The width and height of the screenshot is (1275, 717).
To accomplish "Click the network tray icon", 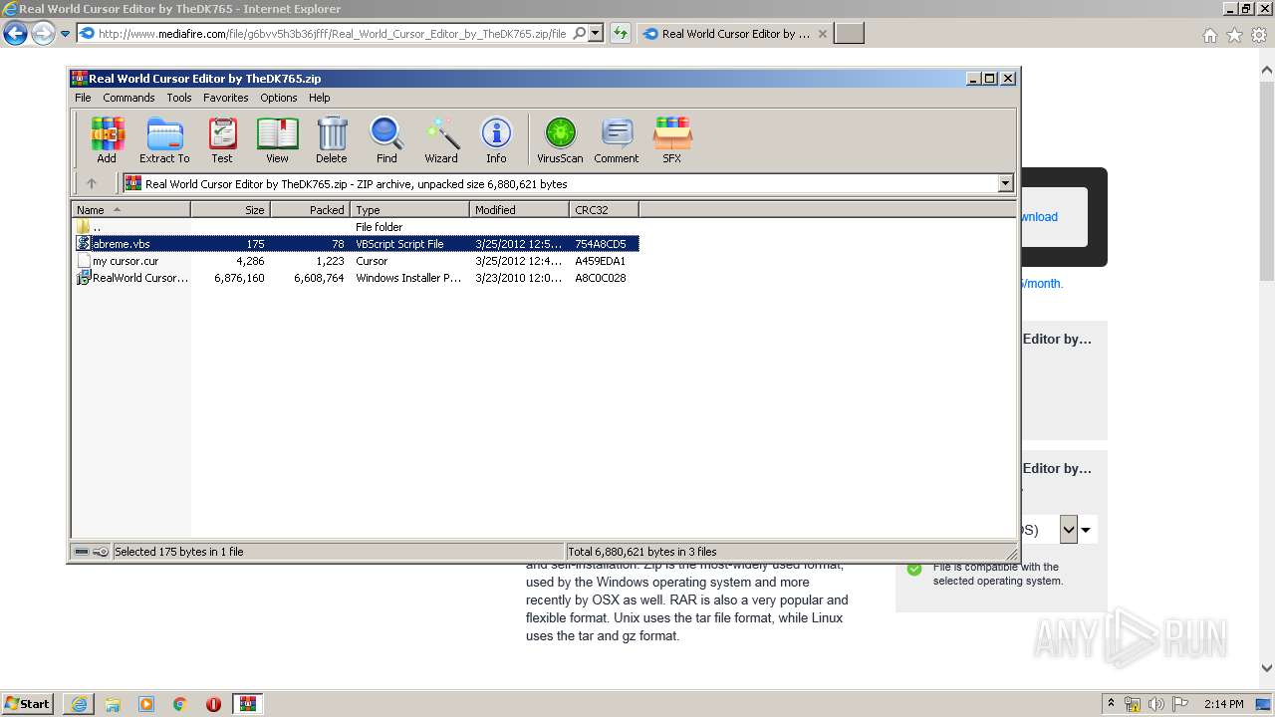I will pyautogui.click(x=1134, y=704).
